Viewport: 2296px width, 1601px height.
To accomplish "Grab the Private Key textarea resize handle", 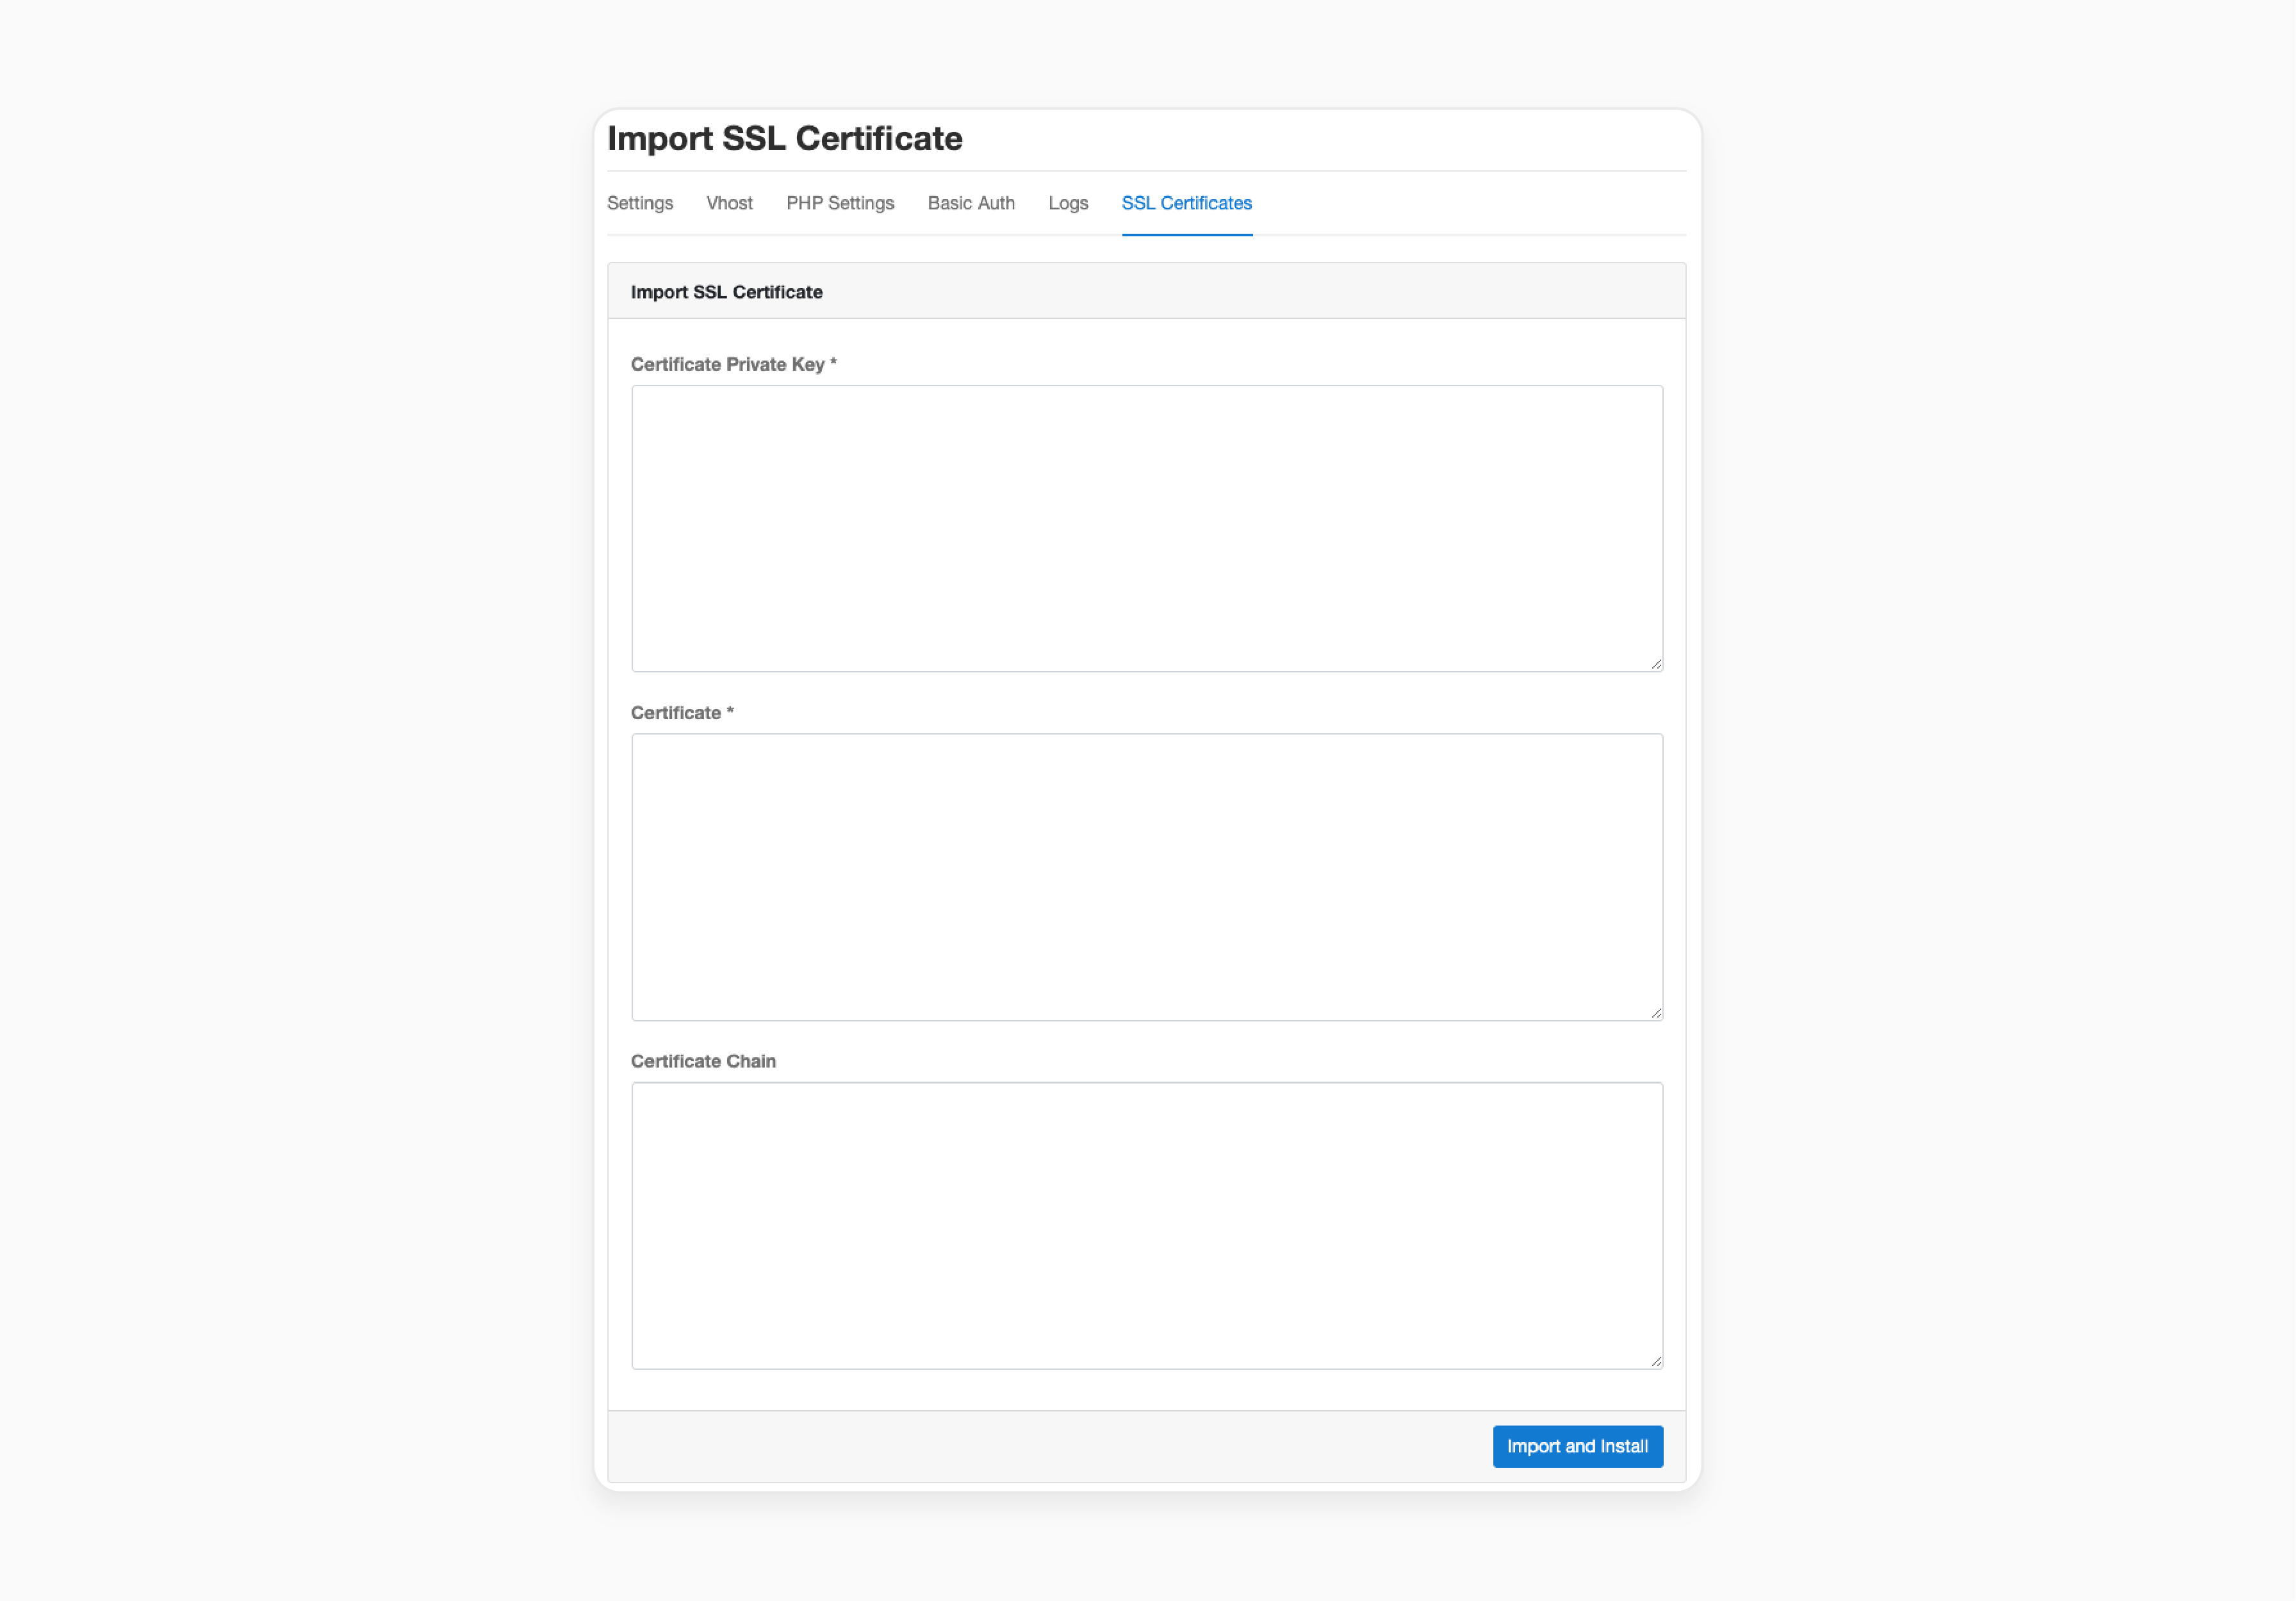I will click(x=1656, y=665).
